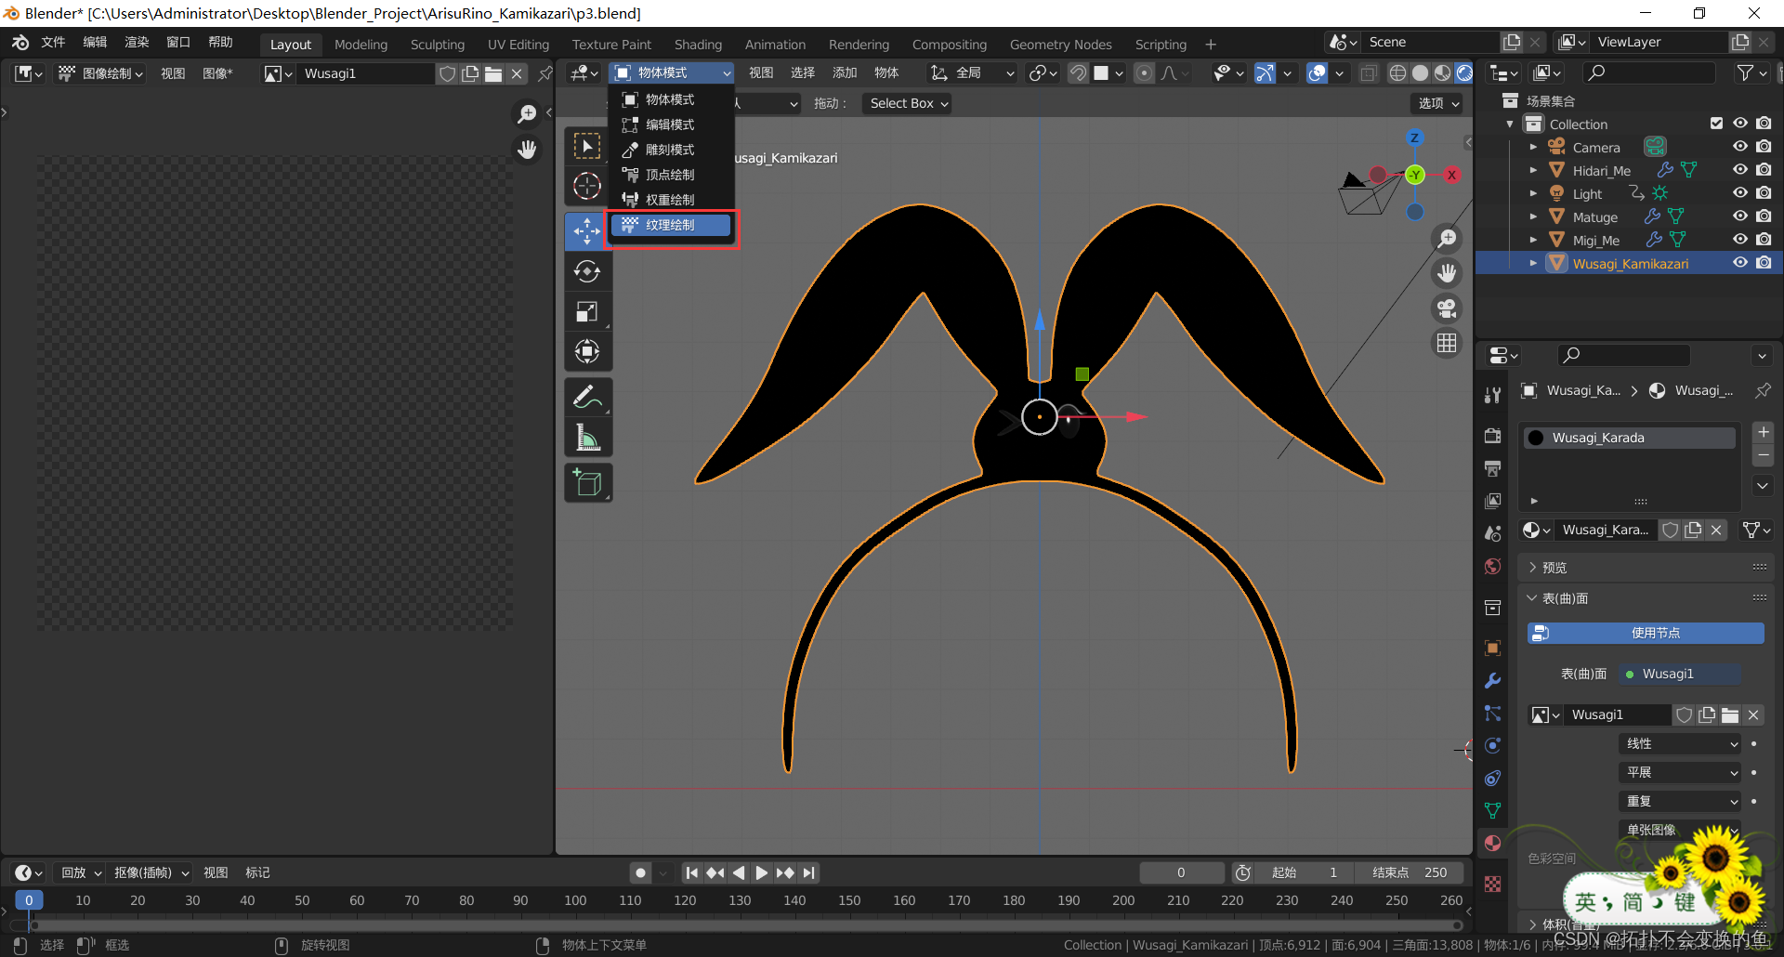Switch to the Shading workspace tab
1784x957 pixels.
pyautogui.click(x=698, y=45)
